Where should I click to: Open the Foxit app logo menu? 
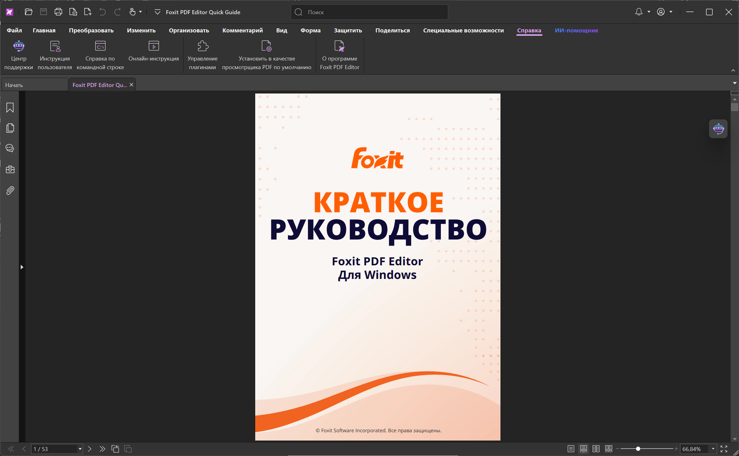point(10,12)
